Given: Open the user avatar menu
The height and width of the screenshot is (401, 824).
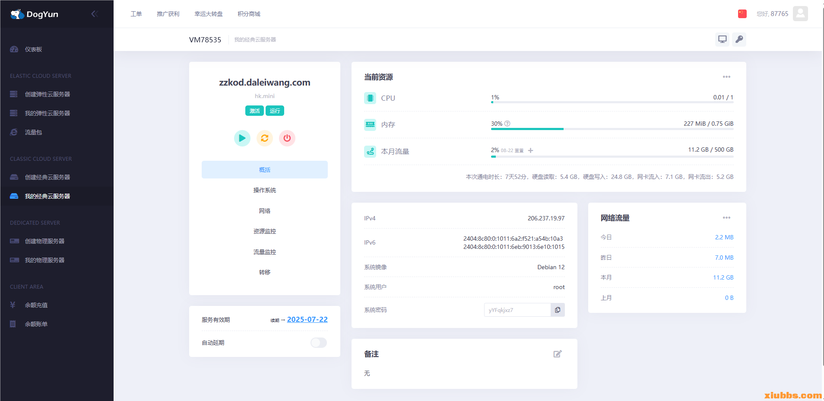Looking at the screenshot, I should tap(800, 14).
